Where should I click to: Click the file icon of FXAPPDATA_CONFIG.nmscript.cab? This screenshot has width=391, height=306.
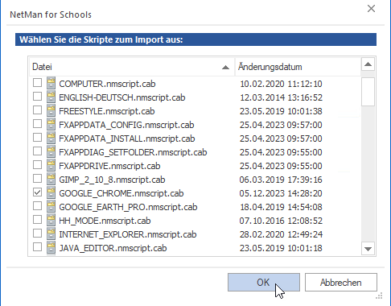pyautogui.click(x=51, y=124)
